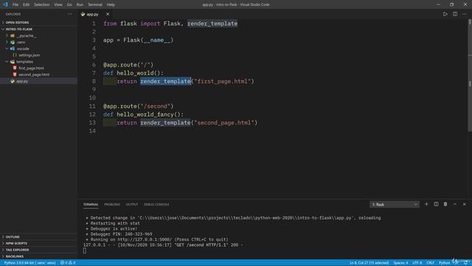
Task: Click the terminal input cursor line
Action: click(85, 250)
